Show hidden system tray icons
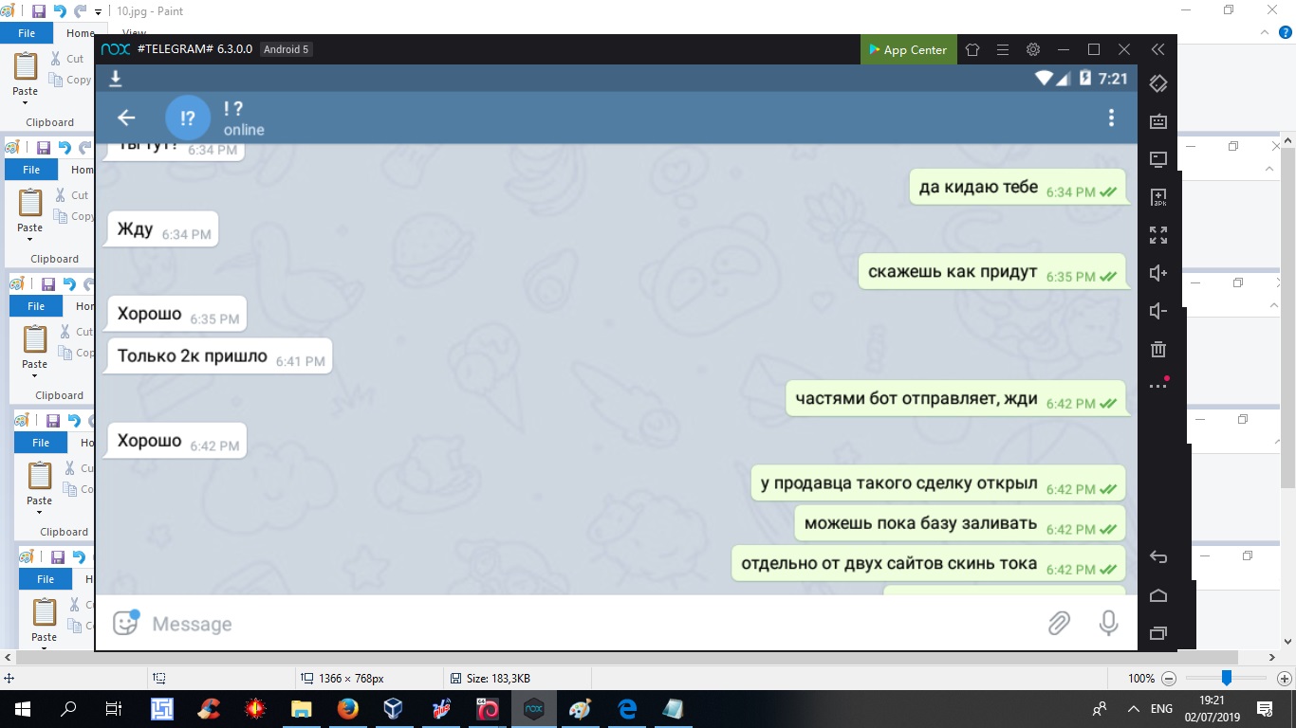 (1133, 709)
